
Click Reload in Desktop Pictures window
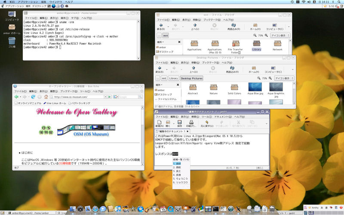(x=232, y=70)
